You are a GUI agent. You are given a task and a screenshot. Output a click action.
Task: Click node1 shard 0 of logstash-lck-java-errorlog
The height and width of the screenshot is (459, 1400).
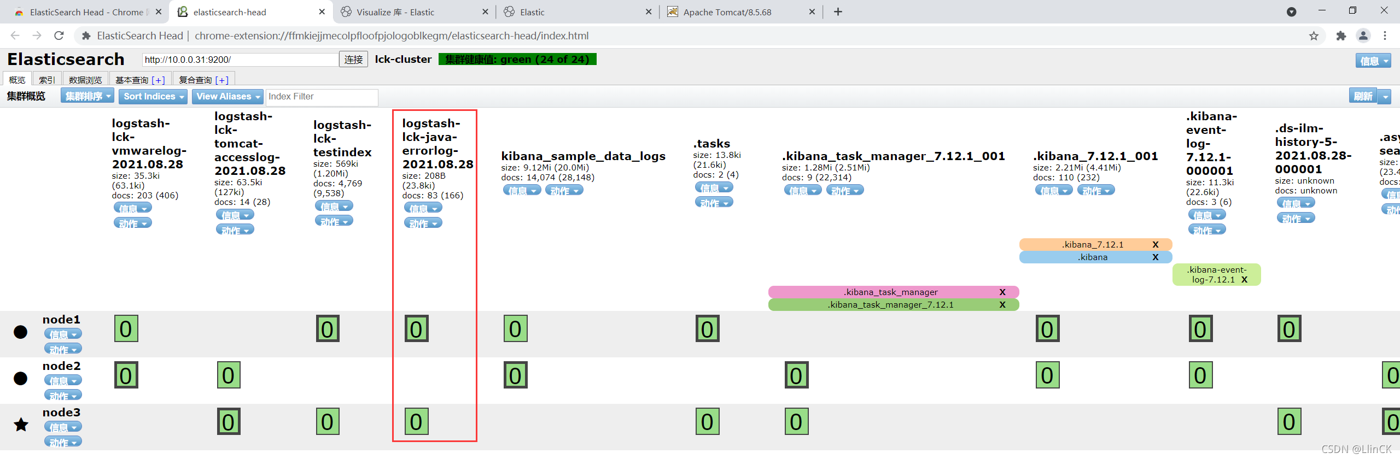[416, 328]
